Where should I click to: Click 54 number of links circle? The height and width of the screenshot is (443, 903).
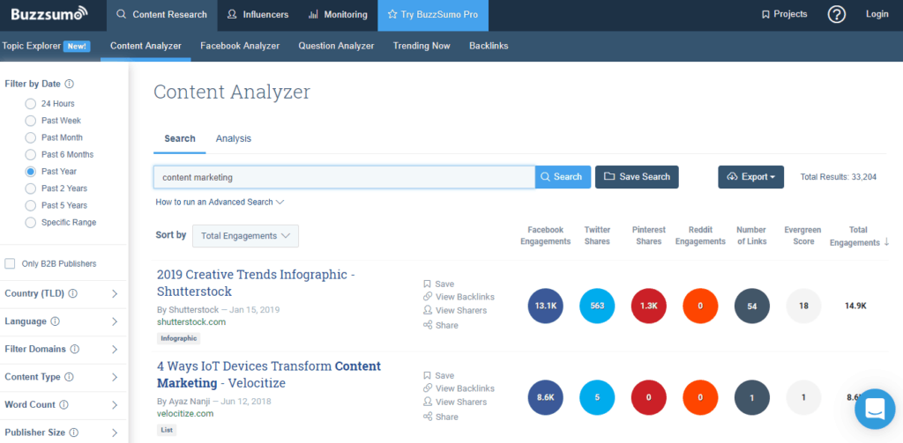(x=752, y=306)
